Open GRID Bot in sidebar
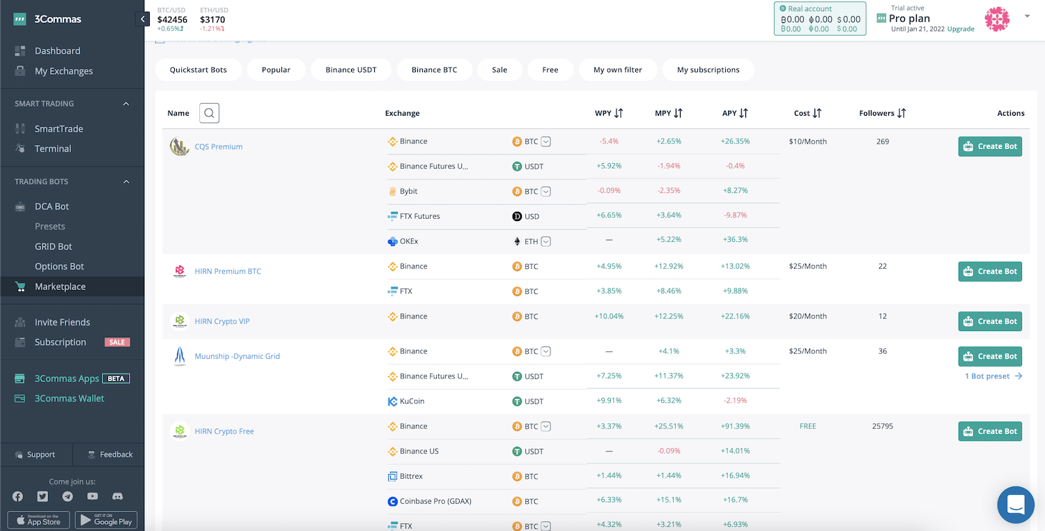Image resolution: width=1045 pixels, height=531 pixels. (54, 247)
